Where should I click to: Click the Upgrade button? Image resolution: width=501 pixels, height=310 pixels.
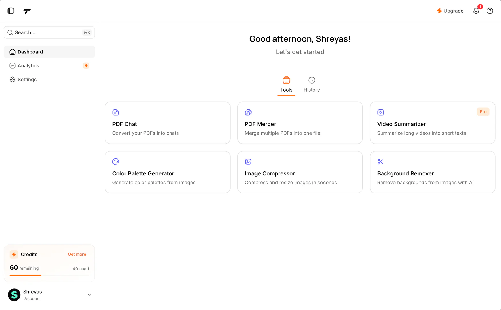click(450, 11)
